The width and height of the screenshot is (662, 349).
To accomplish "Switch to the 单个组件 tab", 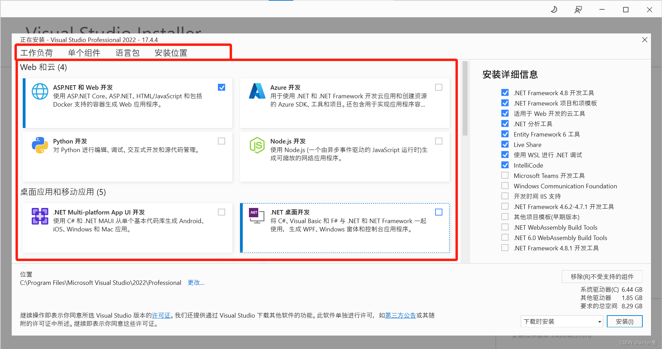I will [84, 53].
